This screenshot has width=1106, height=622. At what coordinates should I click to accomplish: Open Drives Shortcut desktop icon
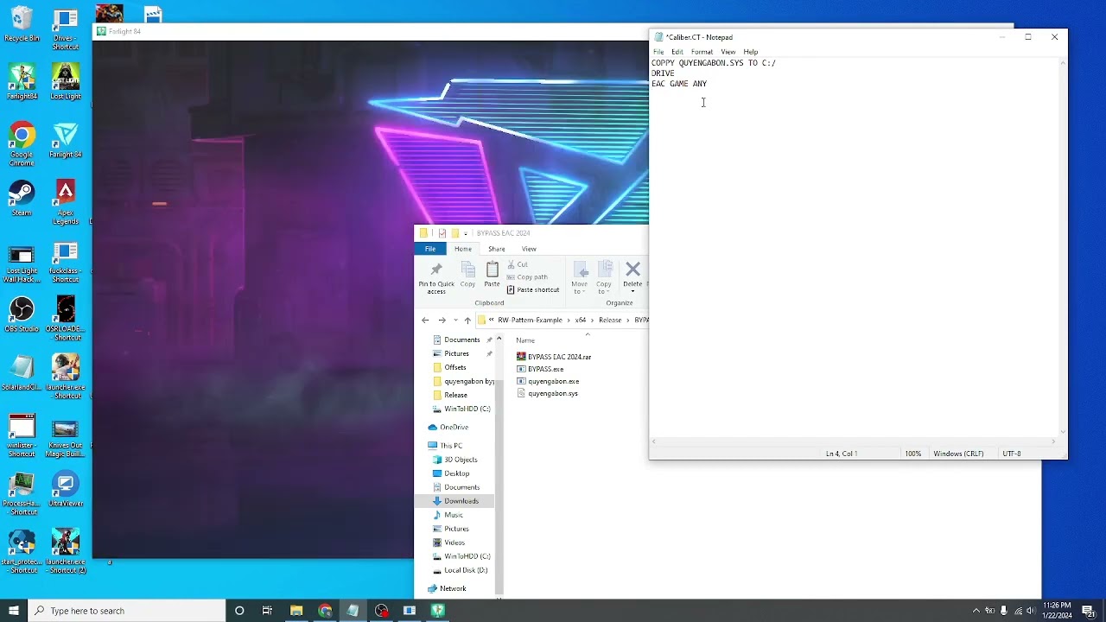[66, 29]
